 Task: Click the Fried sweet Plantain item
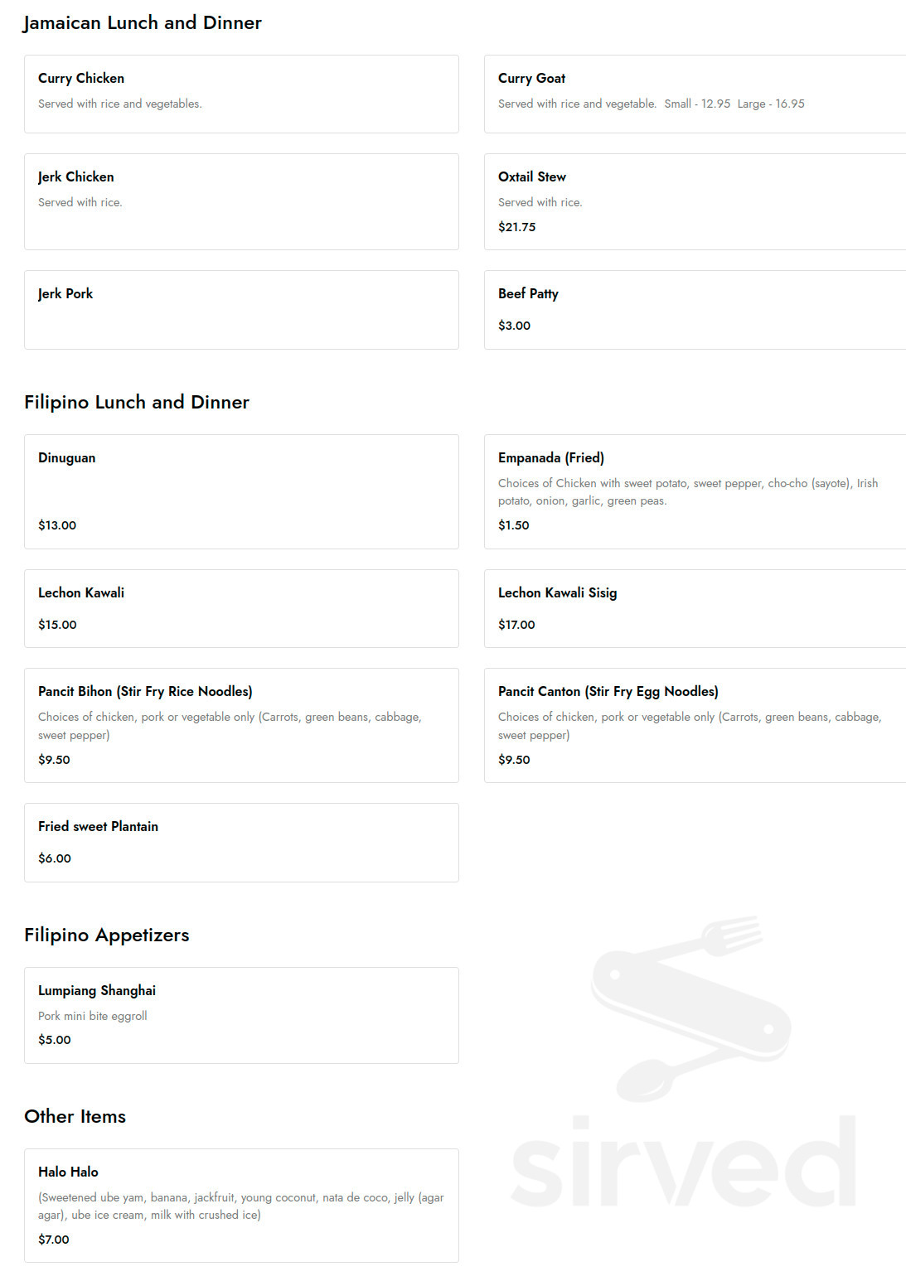click(x=241, y=842)
